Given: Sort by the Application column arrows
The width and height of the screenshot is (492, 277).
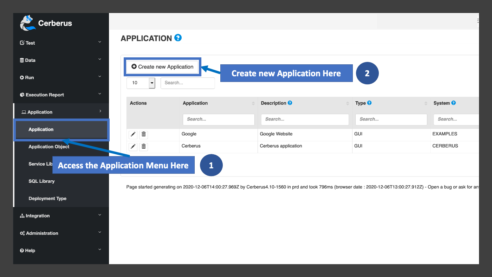Looking at the screenshot, I should pyautogui.click(x=253, y=103).
